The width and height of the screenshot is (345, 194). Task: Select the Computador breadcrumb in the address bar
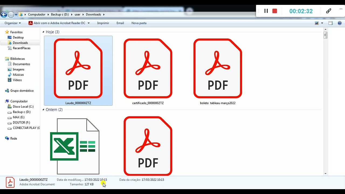coord(37,15)
